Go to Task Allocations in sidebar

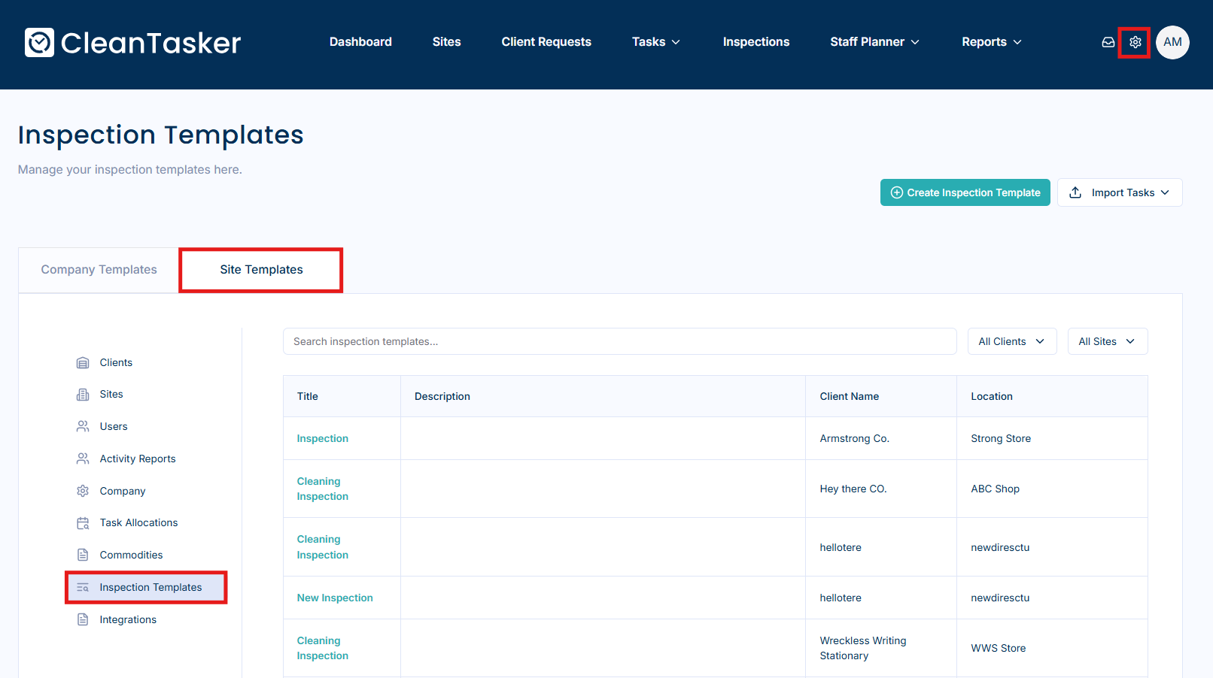tap(138, 522)
